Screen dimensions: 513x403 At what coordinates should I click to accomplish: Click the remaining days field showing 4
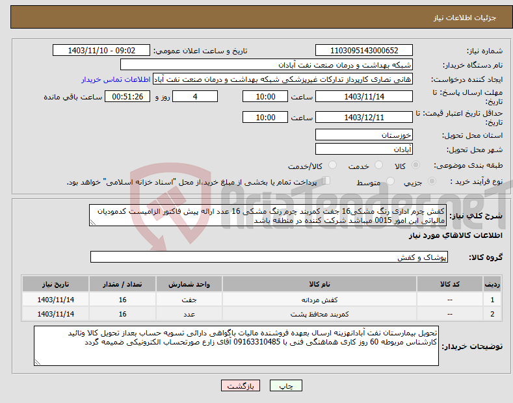click(x=195, y=96)
